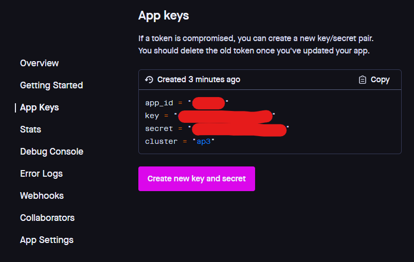Screen dimensions: 414x262
Task: Click Create new key and secret
Action: pos(196,179)
